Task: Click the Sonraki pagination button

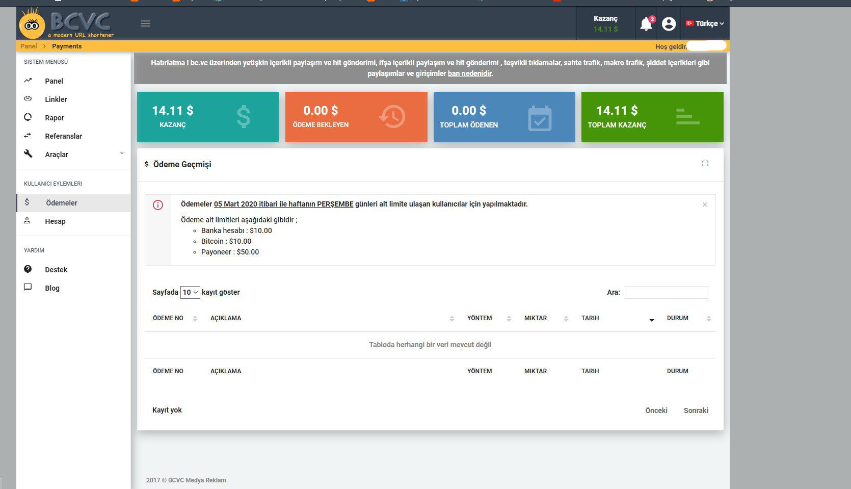Action: tap(696, 410)
